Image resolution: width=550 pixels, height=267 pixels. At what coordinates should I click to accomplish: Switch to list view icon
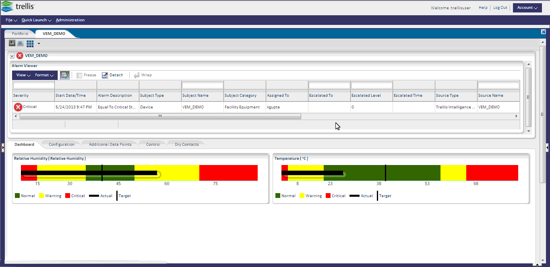pyautogui.click(x=20, y=43)
